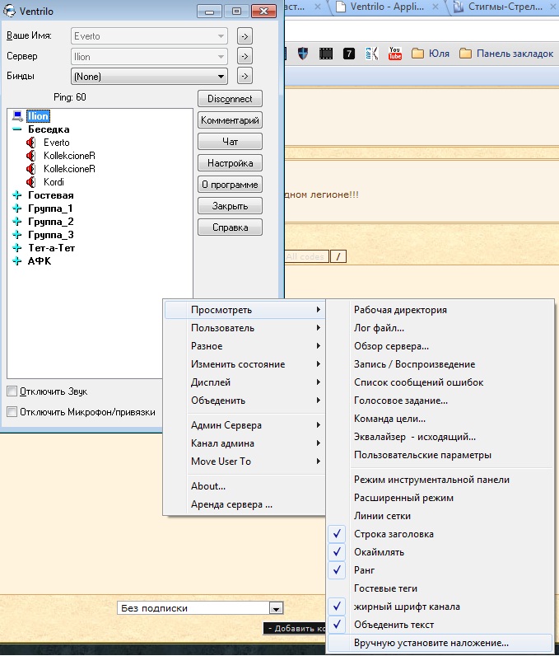Viewport: 559px width, 656px height.
Task: Expand the Группа_1 channel
Action: 17,209
